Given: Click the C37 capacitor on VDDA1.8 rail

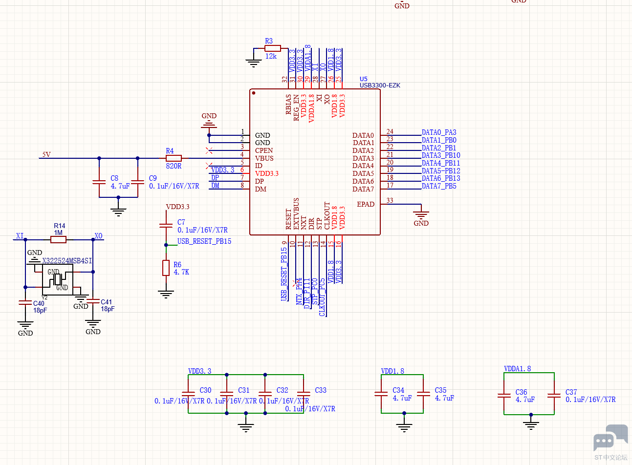Looking at the screenshot, I should click(x=554, y=395).
